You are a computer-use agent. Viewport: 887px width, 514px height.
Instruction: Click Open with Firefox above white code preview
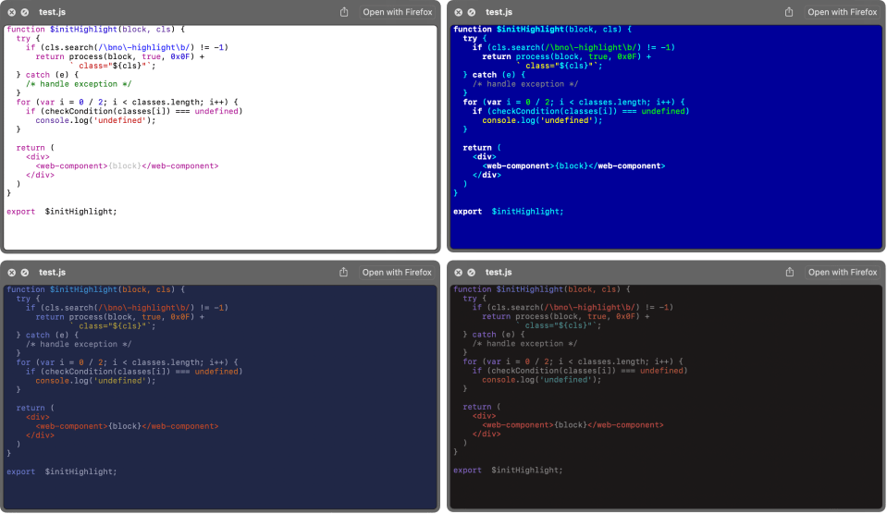(397, 12)
